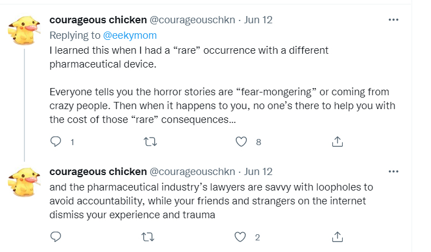Retweet the first courageous chicken tweet
The image size is (431, 252).
click(150, 142)
